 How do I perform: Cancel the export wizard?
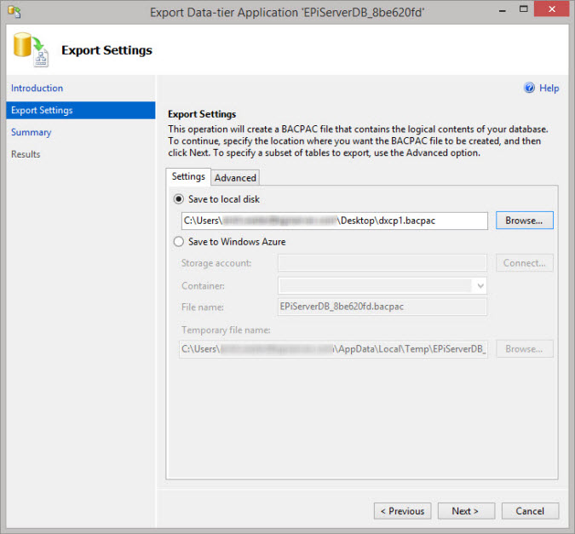point(530,511)
